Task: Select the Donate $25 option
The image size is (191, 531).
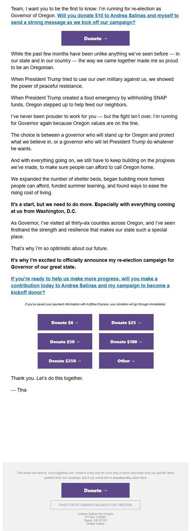Action: (126, 322)
